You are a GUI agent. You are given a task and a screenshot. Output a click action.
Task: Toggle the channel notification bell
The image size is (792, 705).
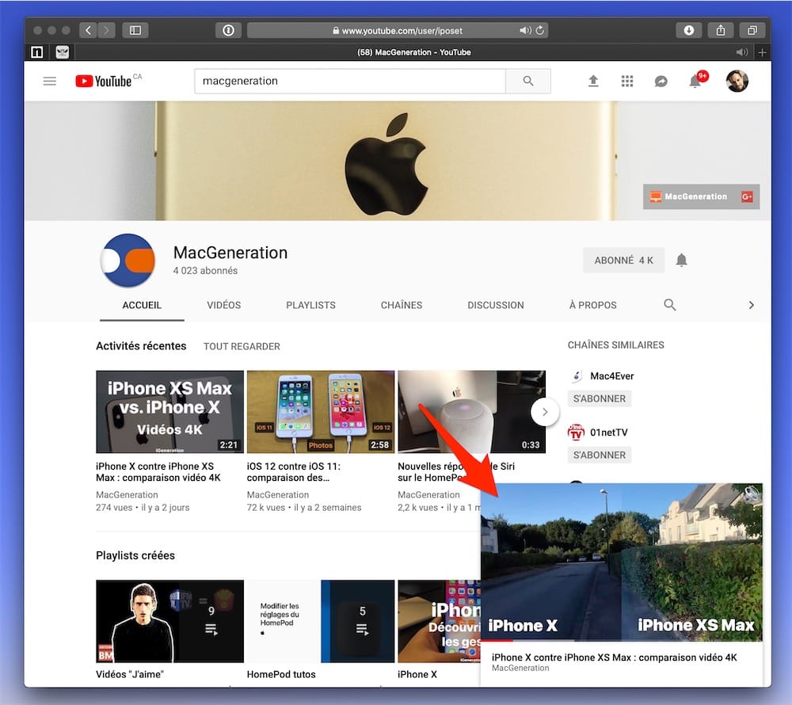coord(681,260)
